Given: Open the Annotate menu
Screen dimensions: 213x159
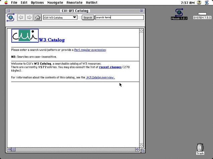Looking at the screenshot, I should click(x=74, y=3).
